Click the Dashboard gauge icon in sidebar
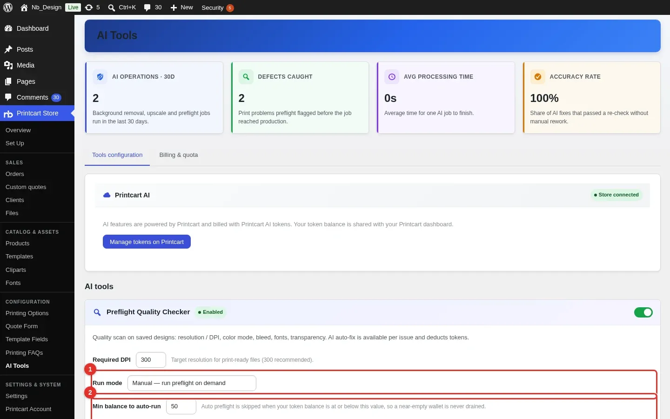 click(8, 28)
